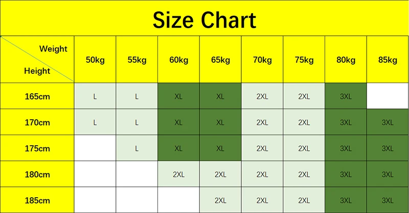Click the 2XL cell at 185cm and 65kg
This screenshot has width=409, height=213.
[220, 200]
